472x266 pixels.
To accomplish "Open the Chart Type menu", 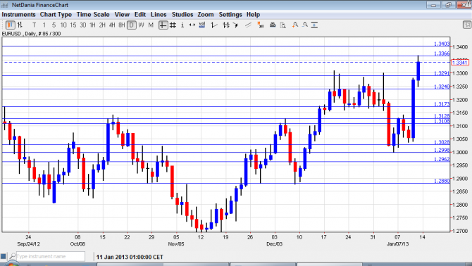I will [56, 15].
